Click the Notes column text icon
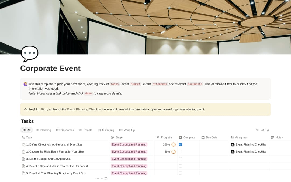 click(272, 137)
